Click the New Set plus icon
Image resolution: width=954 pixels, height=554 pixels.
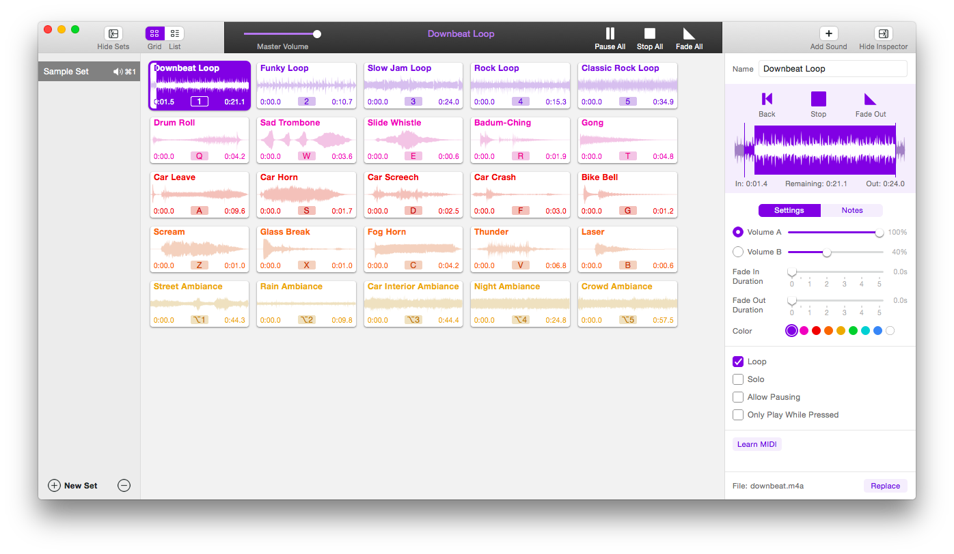(x=54, y=486)
